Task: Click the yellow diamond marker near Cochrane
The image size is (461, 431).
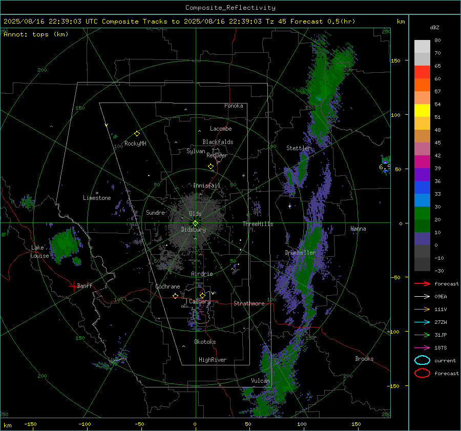Action: point(175,296)
